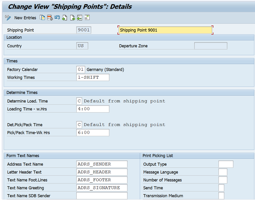The width and height of the screenshot is (255, 200).
Task: Click the Text Name Foot.Lines ADRS_FOOTER field
Action: click(102, 180)
